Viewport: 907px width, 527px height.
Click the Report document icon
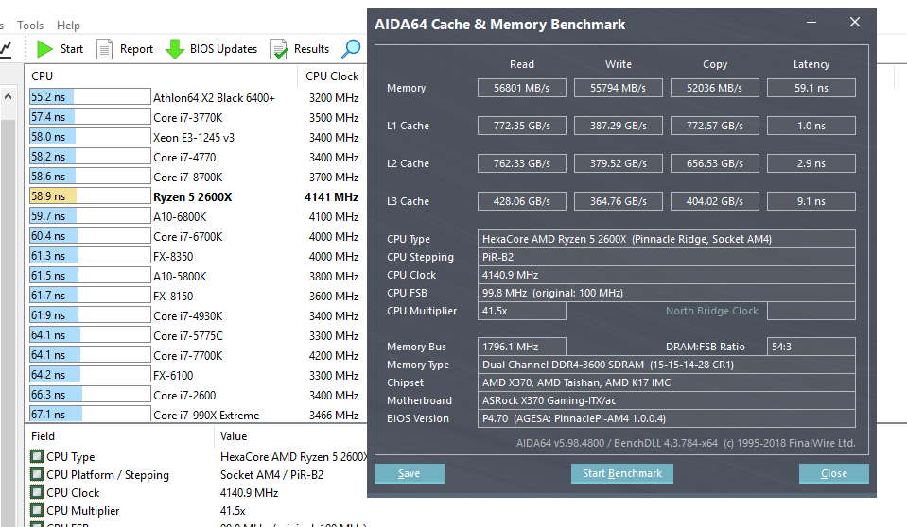104,49
